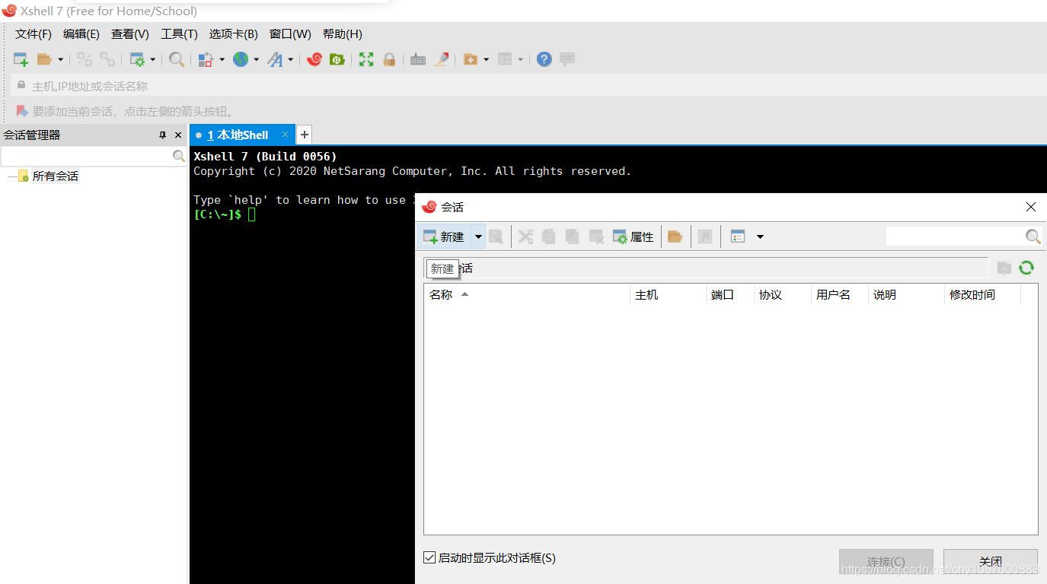
Task: Open the 查看(V) menu
Action: click(x=130, y=34)
